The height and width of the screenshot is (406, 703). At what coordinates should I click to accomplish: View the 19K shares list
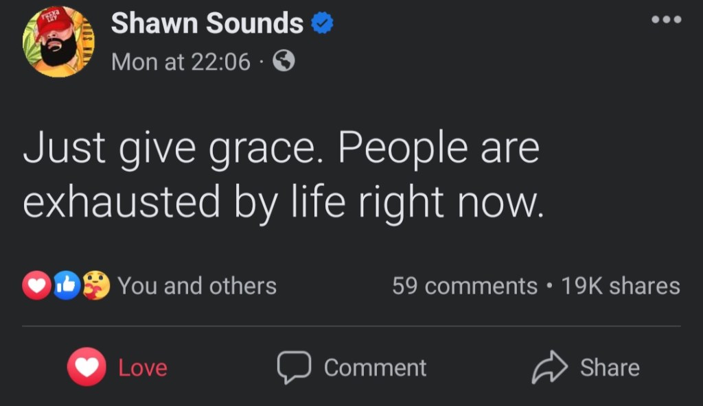[x=621, y=286]
